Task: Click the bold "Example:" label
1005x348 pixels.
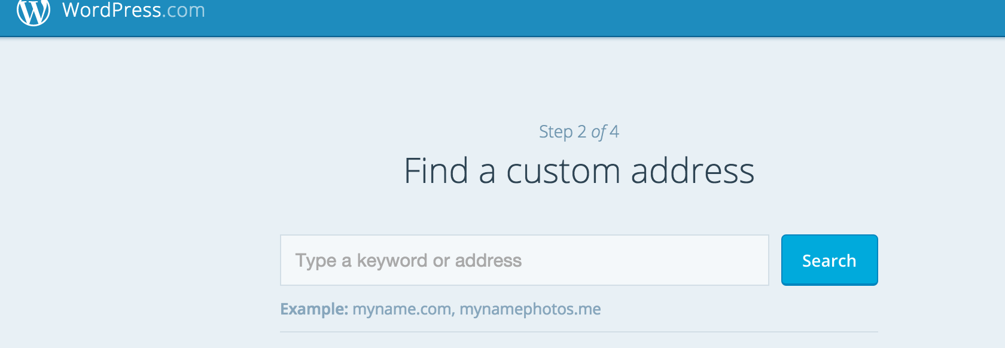Action: 314,309
